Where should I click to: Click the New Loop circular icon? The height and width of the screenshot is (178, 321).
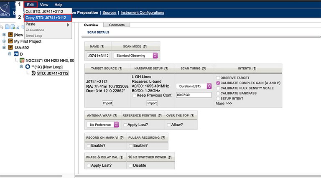pyautogui.click(x=28, y=67)
